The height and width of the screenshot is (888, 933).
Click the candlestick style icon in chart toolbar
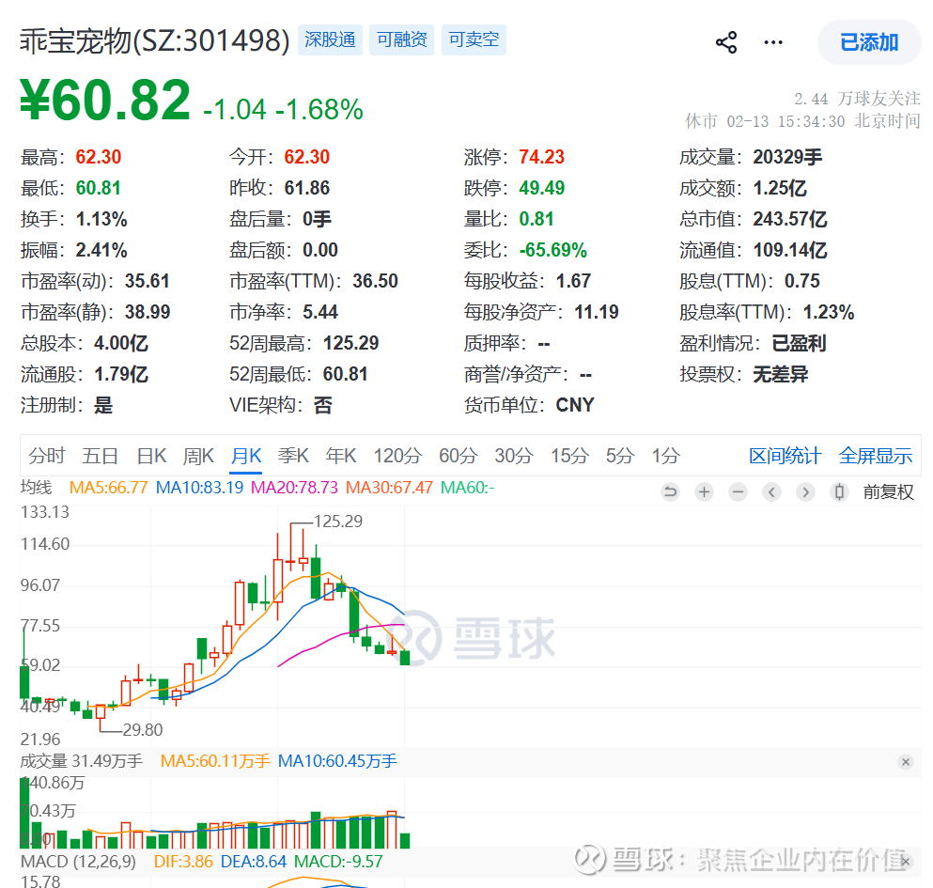click(x=840, y=491)
